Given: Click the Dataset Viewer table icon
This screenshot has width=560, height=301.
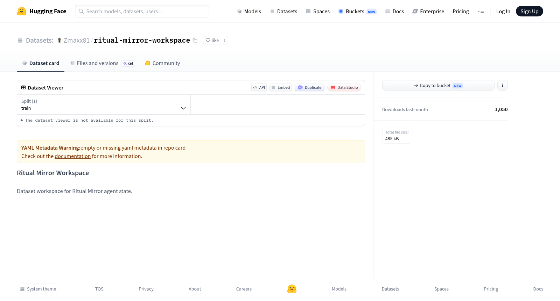Looking at the screenshot, I should [23, 87].
